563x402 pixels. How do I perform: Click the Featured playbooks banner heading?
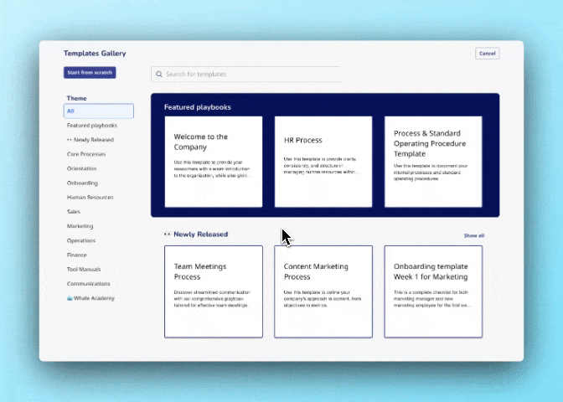198,107
